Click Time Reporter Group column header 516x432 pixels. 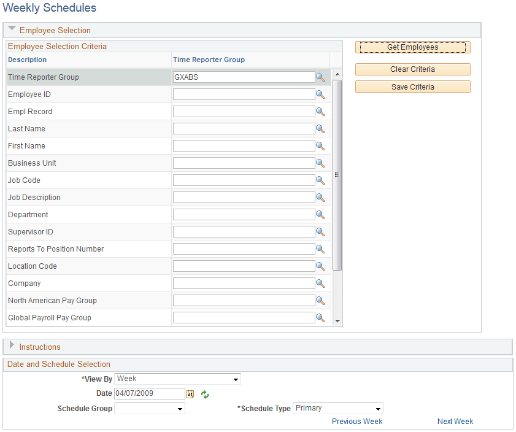209,60
